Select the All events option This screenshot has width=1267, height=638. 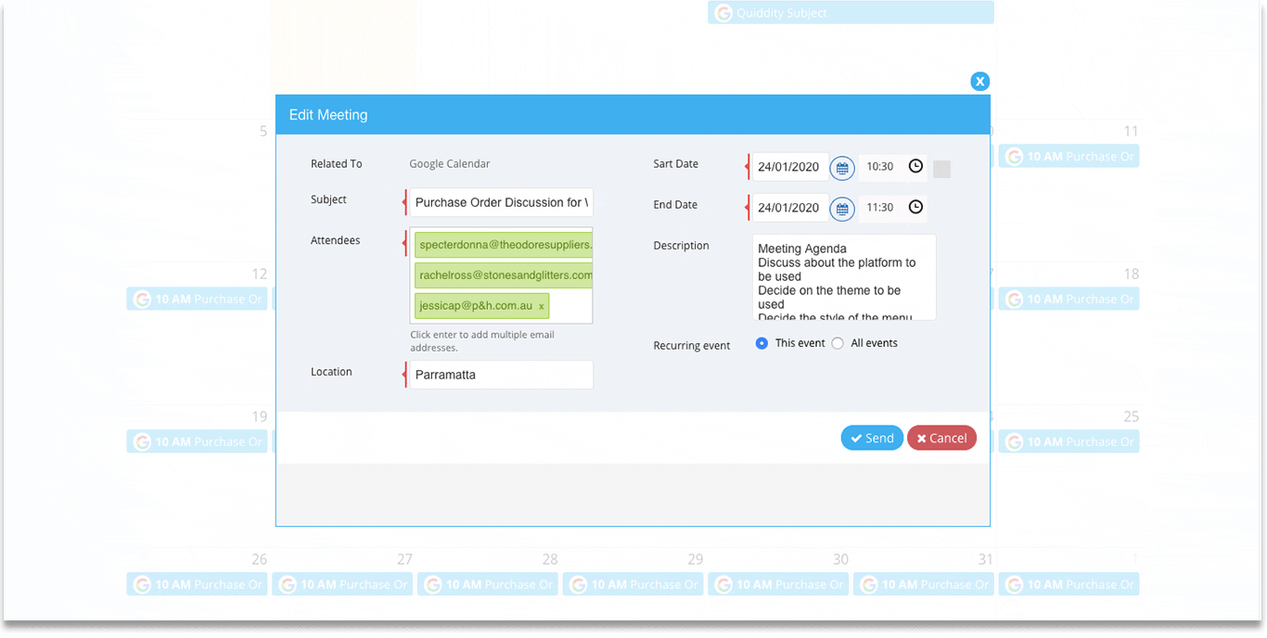click(x=838, y=342)
